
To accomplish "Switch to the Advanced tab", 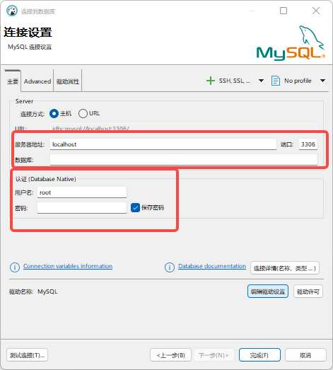I will (x=37, y=81).
